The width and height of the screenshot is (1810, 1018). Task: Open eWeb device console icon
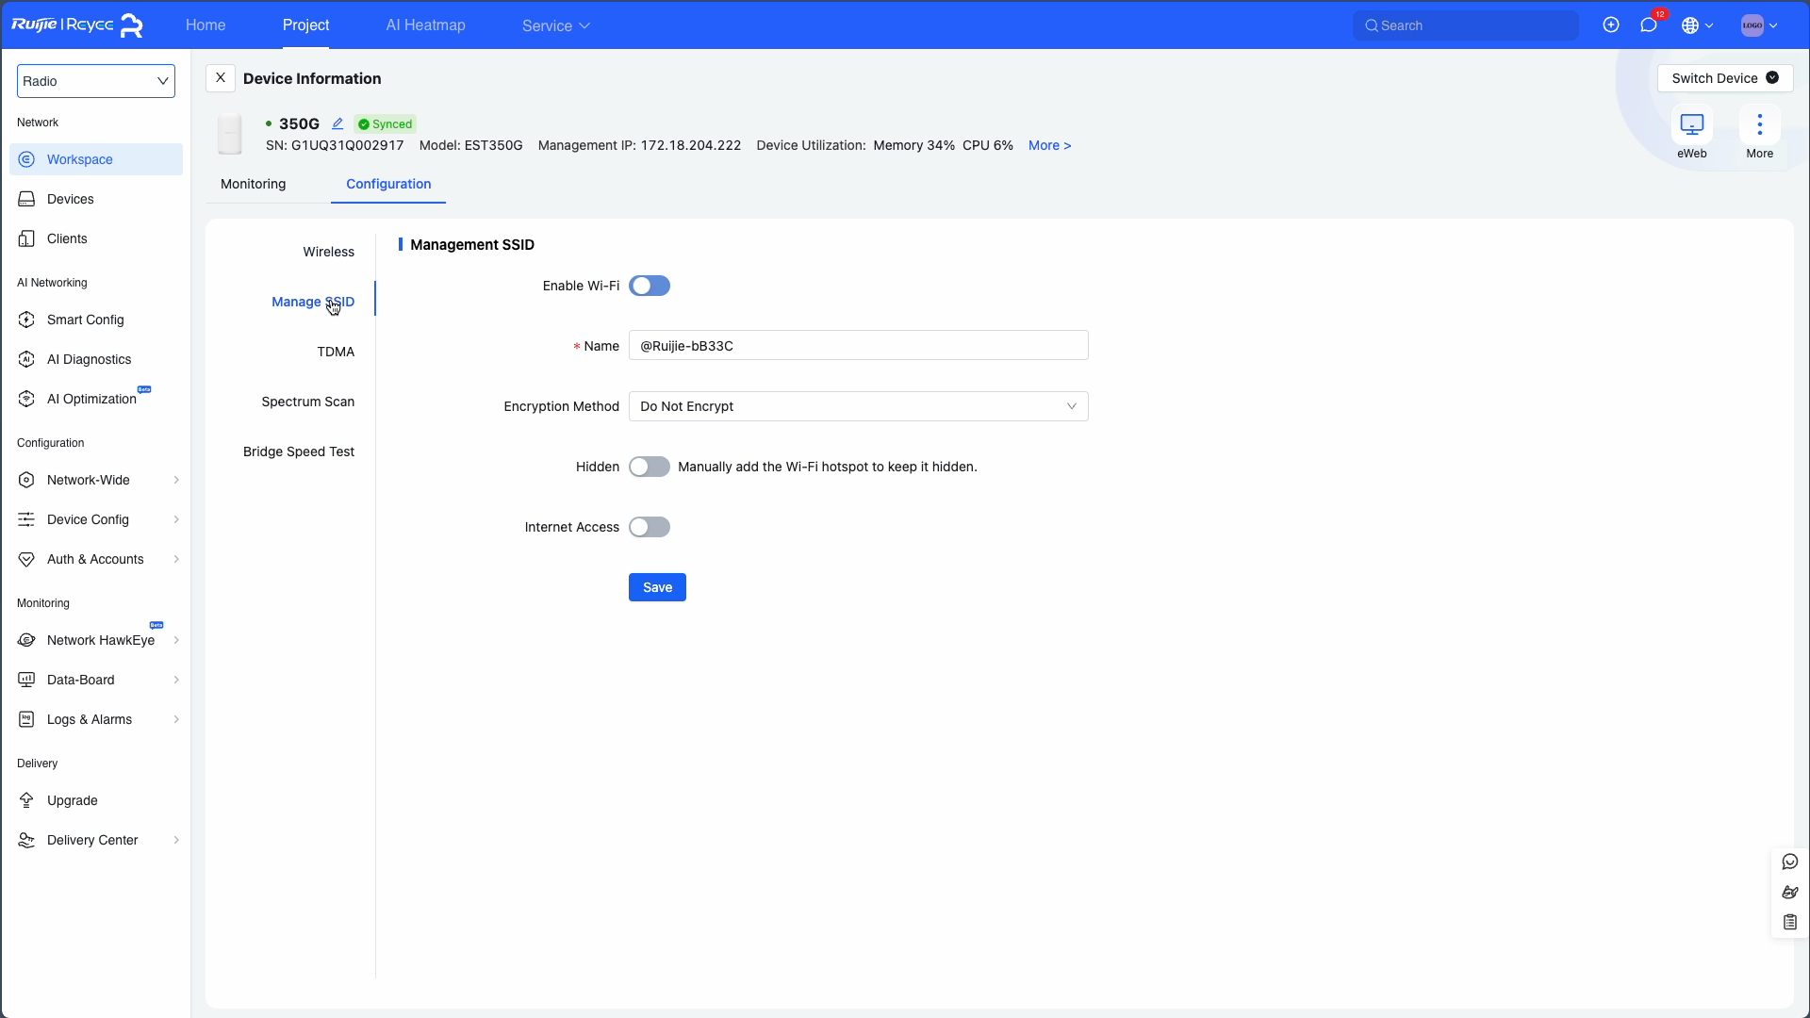1691,125
